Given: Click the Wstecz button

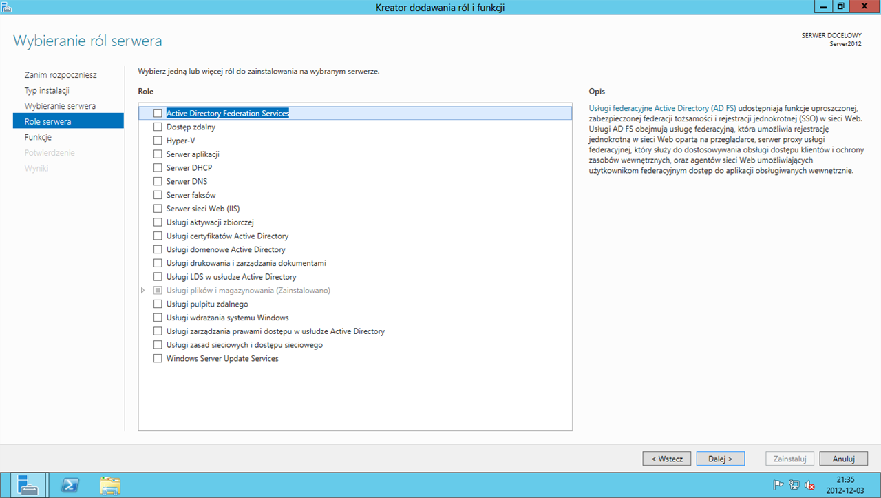Looking at the screenshot, I should 667,459.
